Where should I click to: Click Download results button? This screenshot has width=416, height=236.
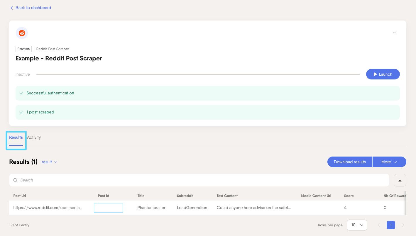350,162
